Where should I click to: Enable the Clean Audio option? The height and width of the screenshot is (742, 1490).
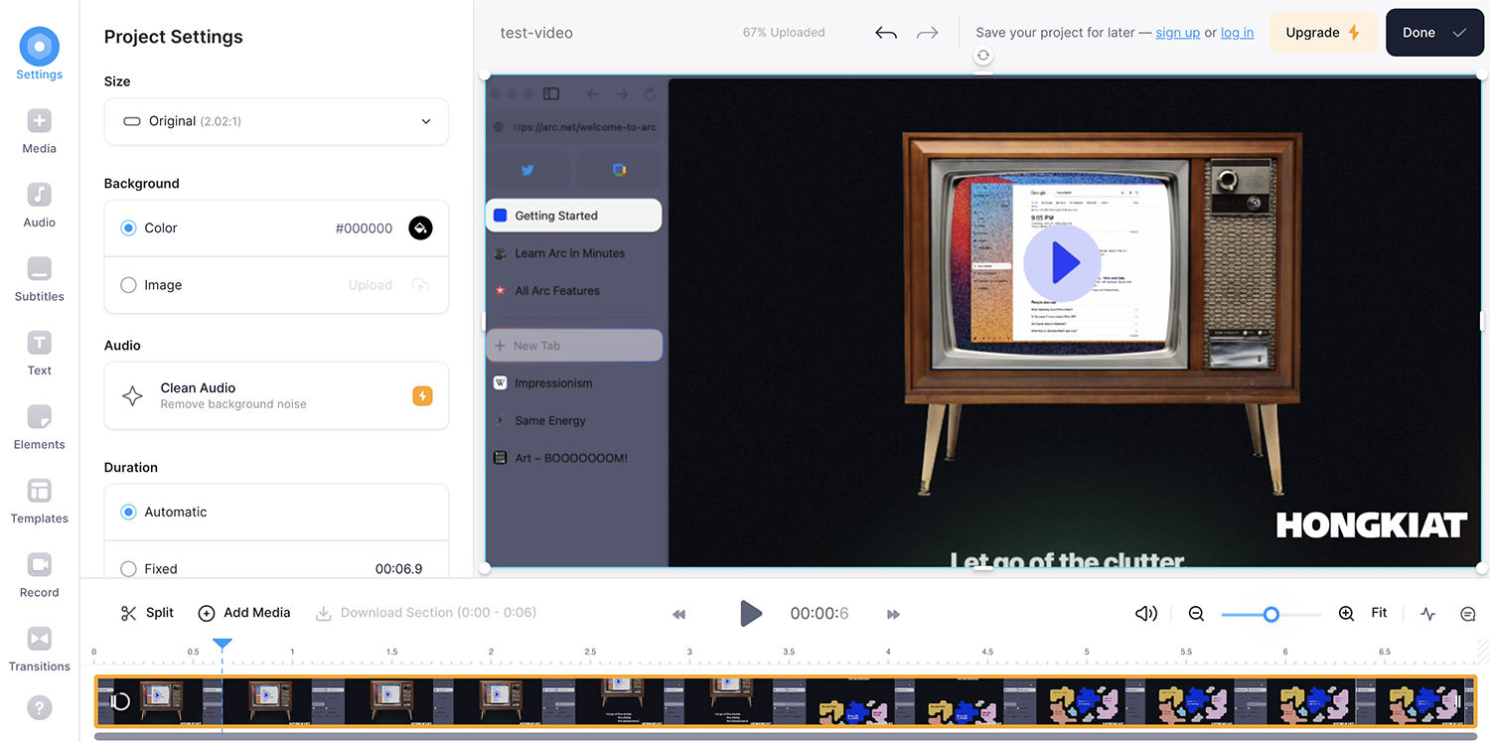(276, 395)
